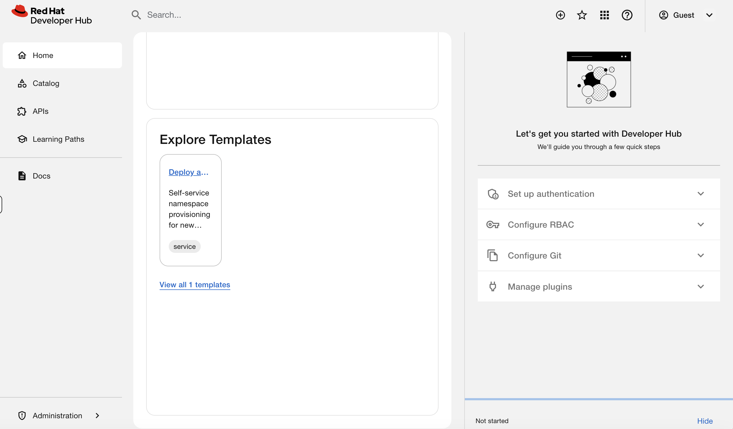
Task: Click the Docs document icon
Action: (x=22, y=176)
